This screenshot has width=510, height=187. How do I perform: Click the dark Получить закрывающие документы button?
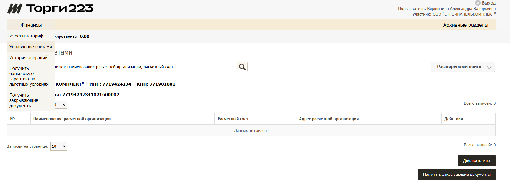pos(456,175)
